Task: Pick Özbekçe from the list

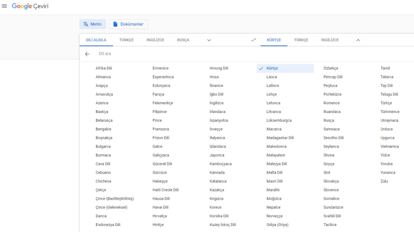Action: click(x=331, y=68)
